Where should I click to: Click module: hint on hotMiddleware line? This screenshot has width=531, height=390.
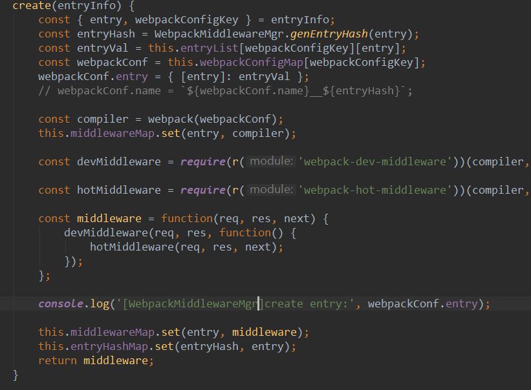click(x=271, y=190)
